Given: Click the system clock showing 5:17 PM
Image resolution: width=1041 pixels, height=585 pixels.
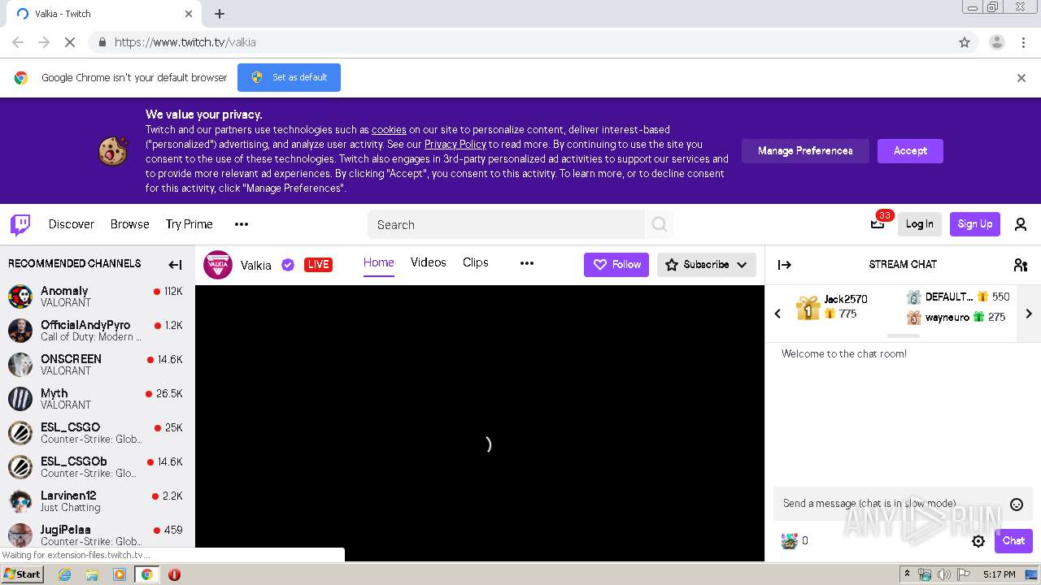Looking at the screenshot, I should [x=999, y=574].
